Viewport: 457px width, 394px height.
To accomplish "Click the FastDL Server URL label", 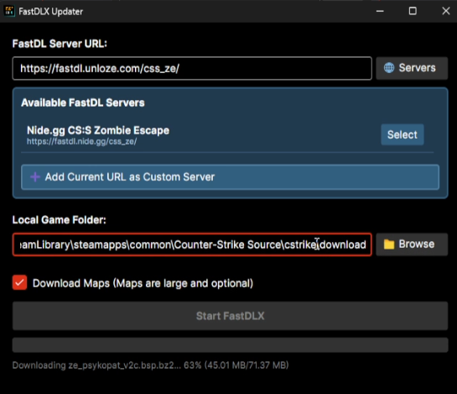I will pyautogui.click(x=60, y=44).
